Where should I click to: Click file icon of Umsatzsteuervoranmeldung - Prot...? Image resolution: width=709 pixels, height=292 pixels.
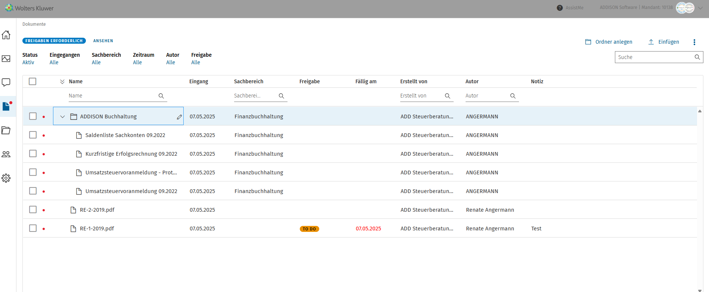[x=79, y=173]
